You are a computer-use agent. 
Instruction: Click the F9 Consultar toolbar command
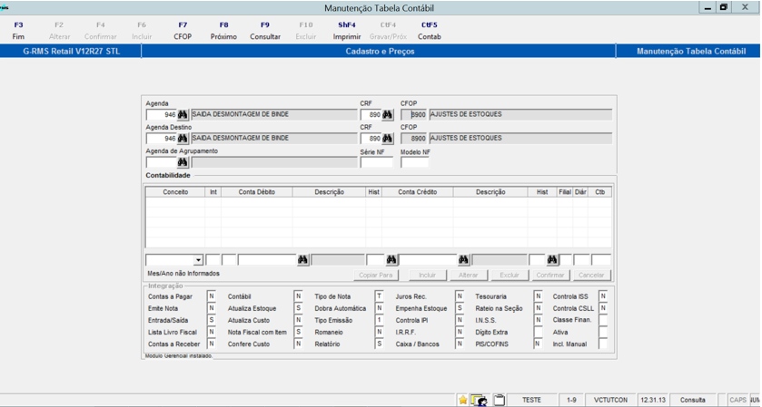pyautogui.click(x=265, y=31)
